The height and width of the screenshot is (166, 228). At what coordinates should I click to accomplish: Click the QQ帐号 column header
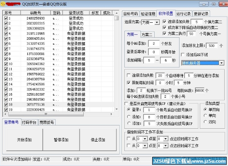(x=36, y=13)
